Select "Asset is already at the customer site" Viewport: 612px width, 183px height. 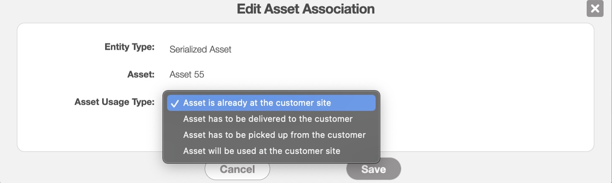(x=257, y=103)
